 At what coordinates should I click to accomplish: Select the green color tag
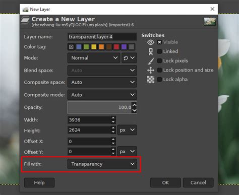[86, 47]
